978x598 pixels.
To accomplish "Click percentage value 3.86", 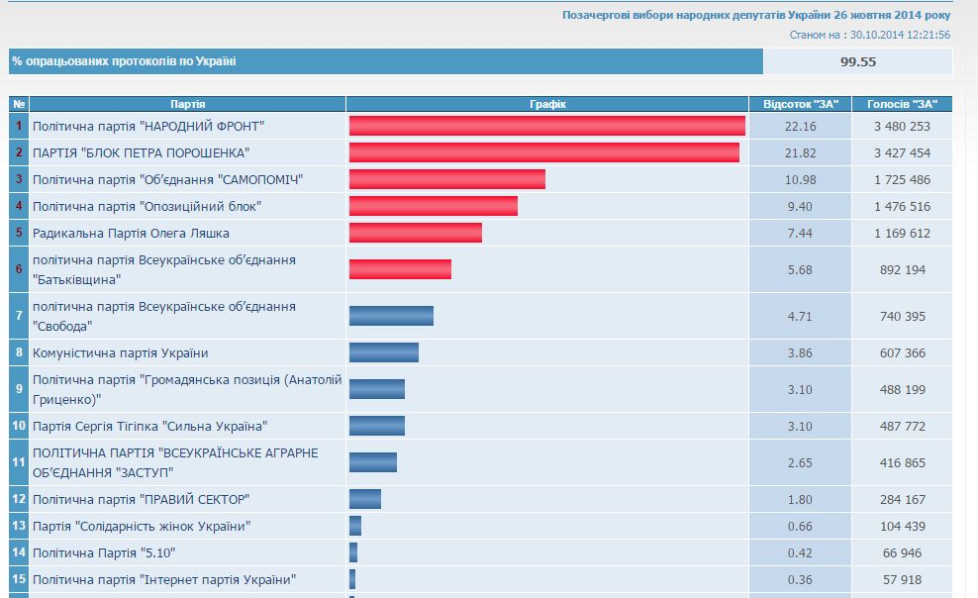I will tap(800, 353).
